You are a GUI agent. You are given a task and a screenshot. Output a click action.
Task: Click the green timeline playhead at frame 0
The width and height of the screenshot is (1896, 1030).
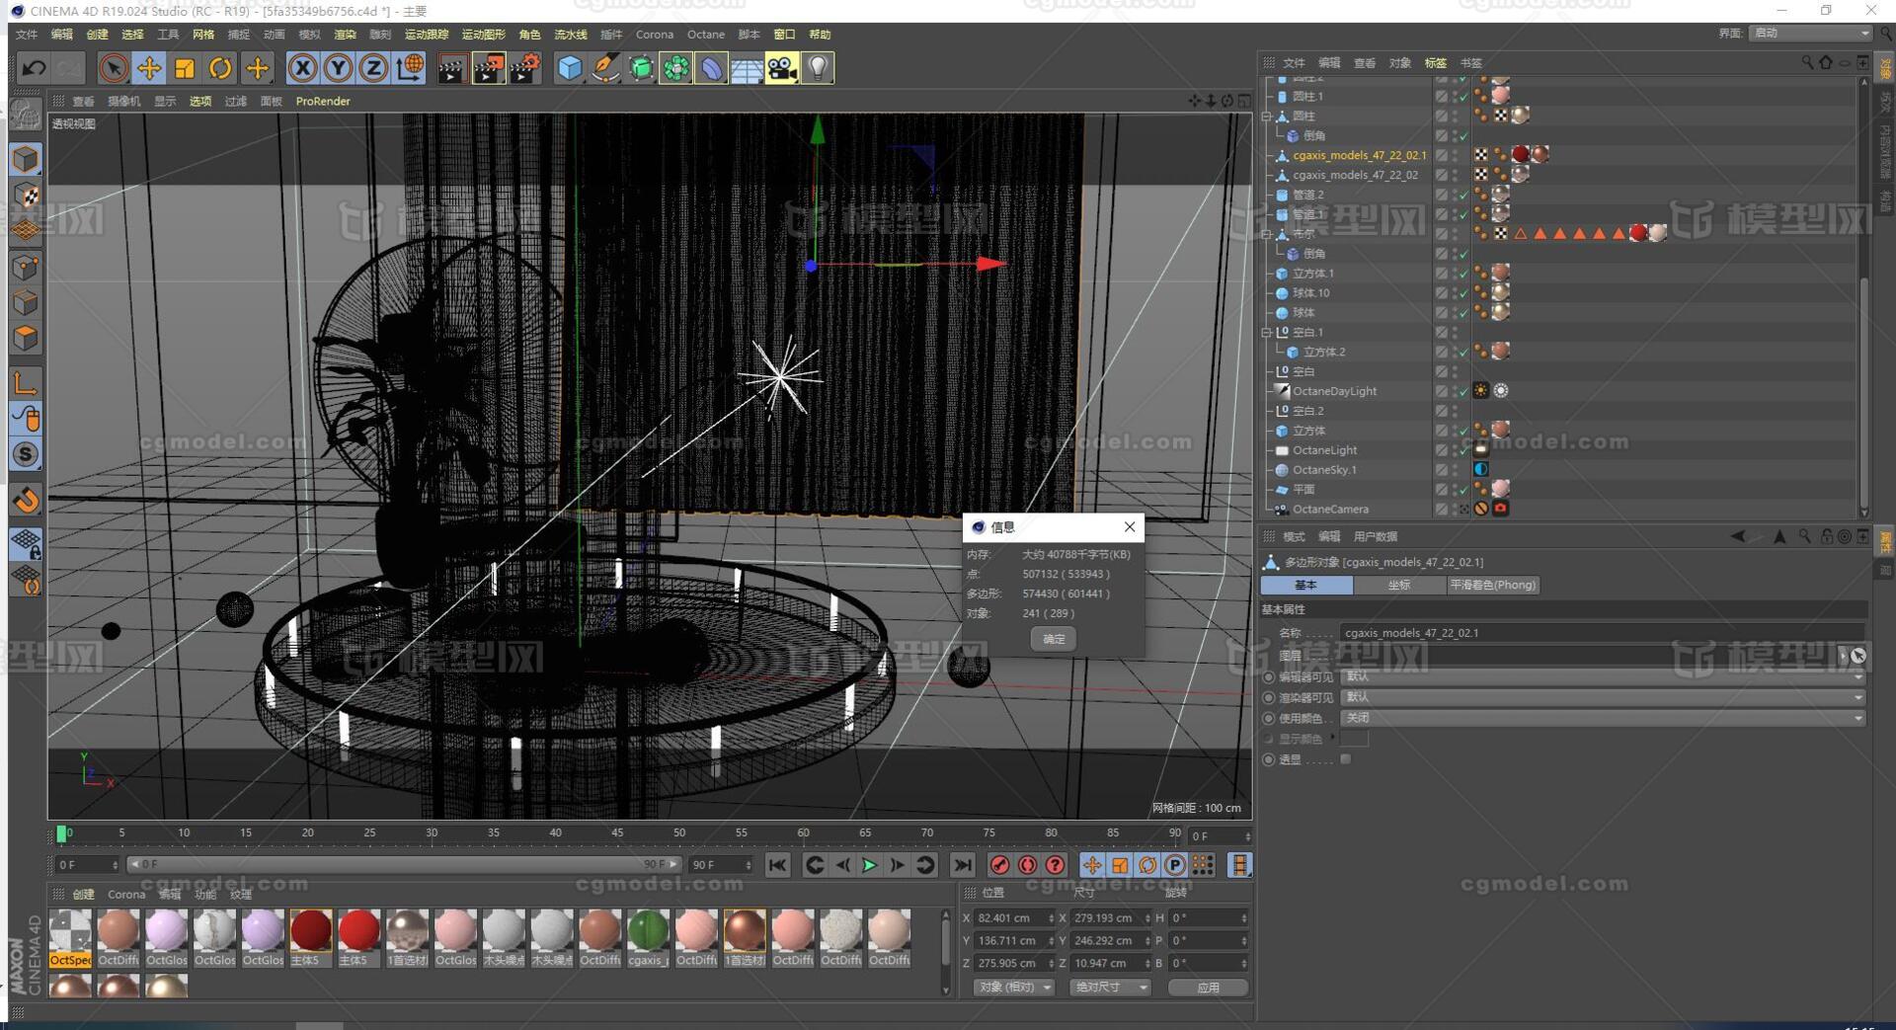pos(62,833)
